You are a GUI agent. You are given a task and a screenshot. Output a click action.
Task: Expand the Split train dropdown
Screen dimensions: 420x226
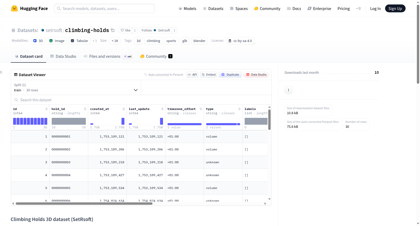click(x=76, y=87)
